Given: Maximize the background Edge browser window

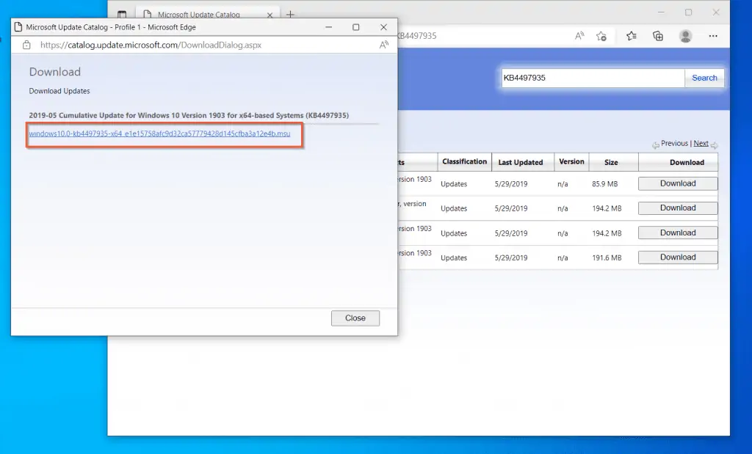Looking at the screenshot, I should pos(688,12).
